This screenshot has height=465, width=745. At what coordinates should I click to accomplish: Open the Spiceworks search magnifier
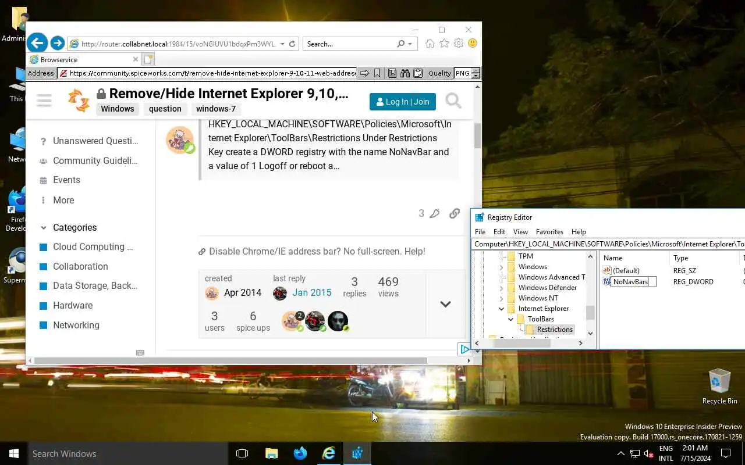coord(453,101)
